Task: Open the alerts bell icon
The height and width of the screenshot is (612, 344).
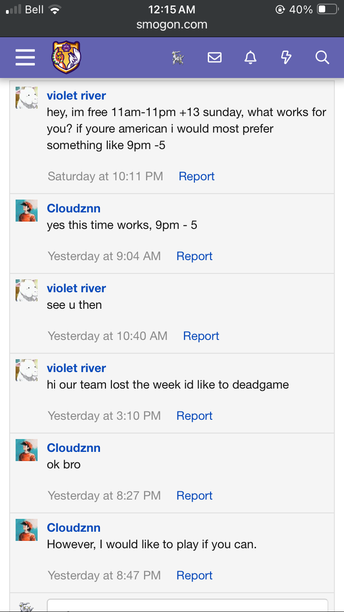Action: click(x=250, y=57)
